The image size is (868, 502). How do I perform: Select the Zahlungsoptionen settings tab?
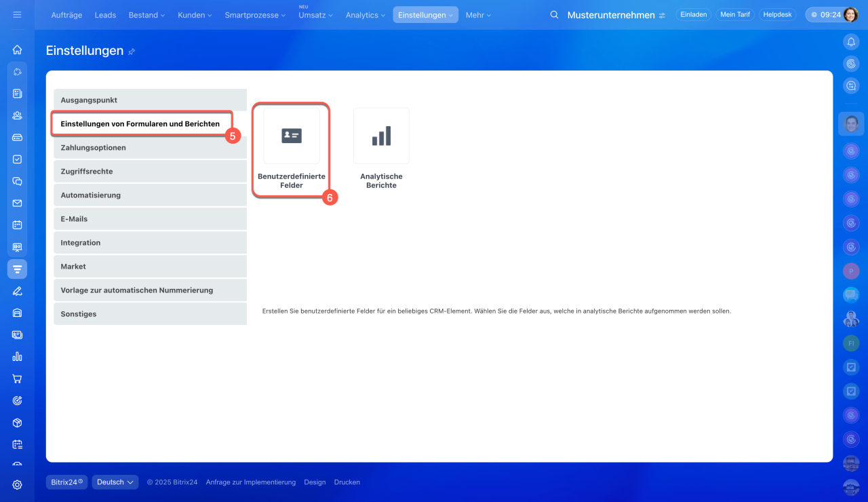(x=150, y=147)
